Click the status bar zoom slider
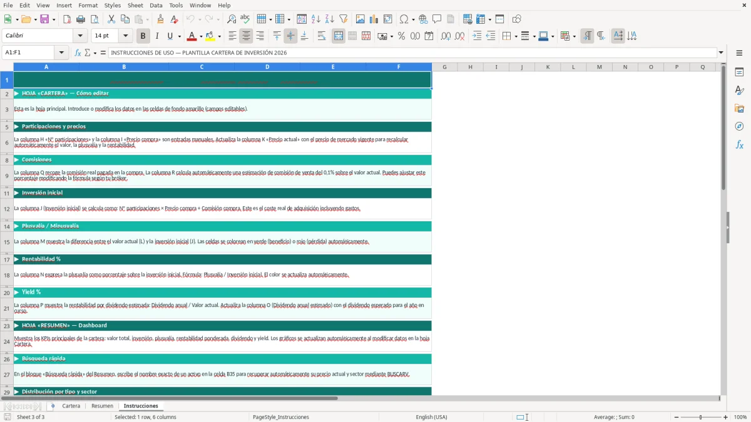The width and height of the screenshot is (751, 422). coord(700,417)
